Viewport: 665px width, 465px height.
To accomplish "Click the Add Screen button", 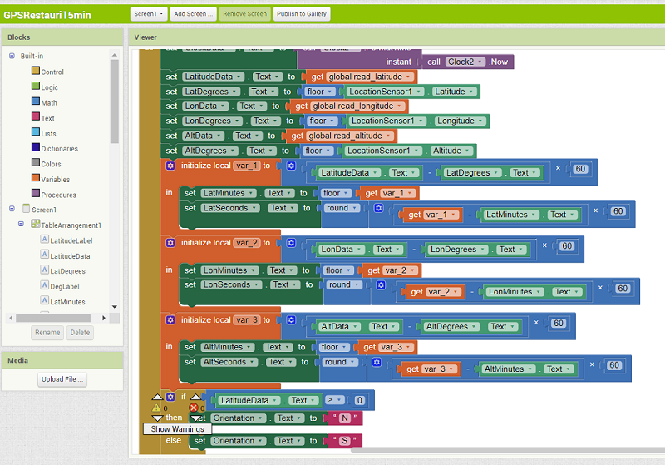I will coord(195,14).
